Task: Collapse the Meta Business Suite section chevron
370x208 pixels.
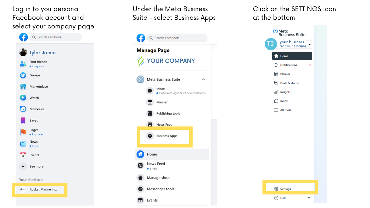Action: (203, 79)
